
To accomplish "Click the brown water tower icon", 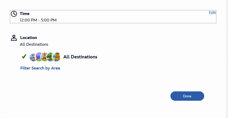I will [x=56, y=57].
